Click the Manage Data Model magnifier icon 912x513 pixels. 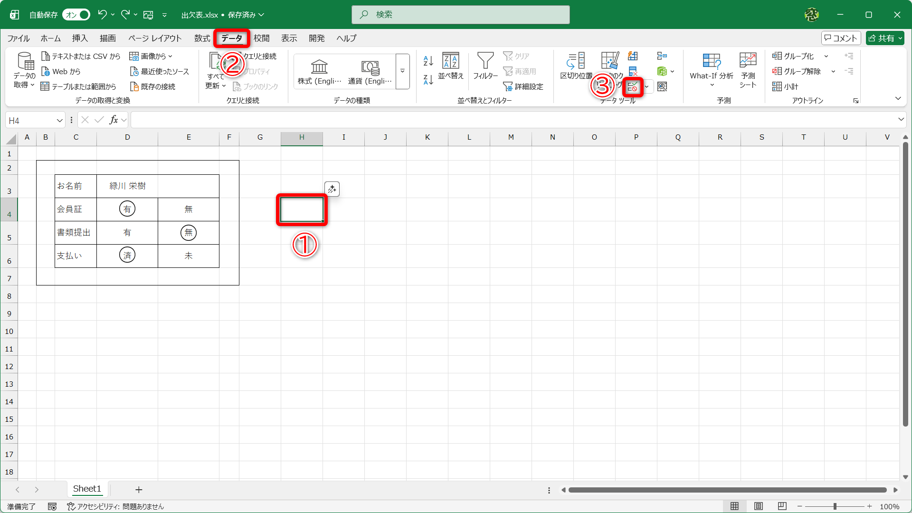coord(662,86)
